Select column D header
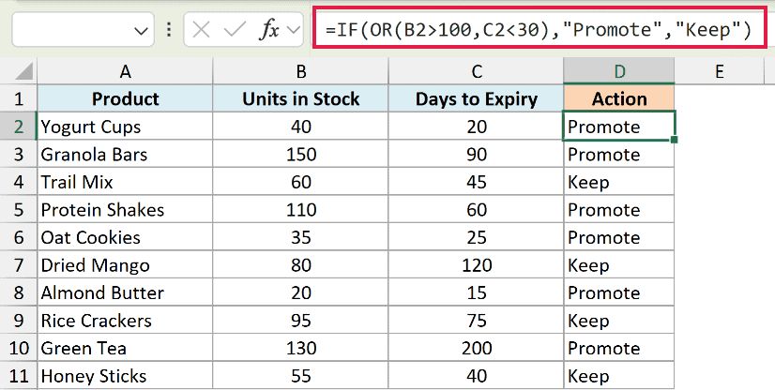The image size is (775, 390). pos(619,71)
